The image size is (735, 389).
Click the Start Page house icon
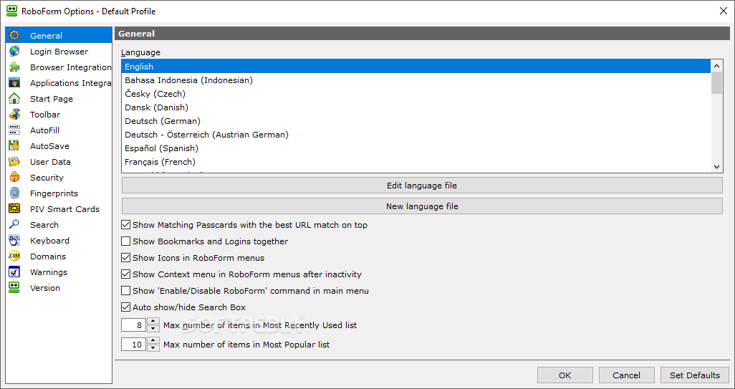pos(14,99)
